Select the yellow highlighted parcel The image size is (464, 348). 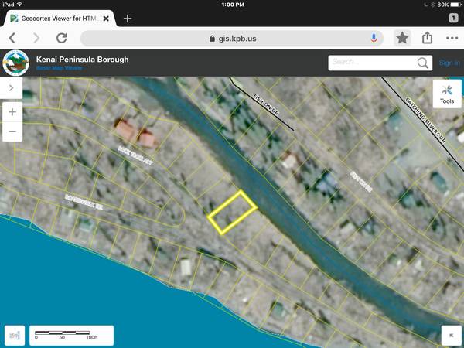(x=231, y=211)
